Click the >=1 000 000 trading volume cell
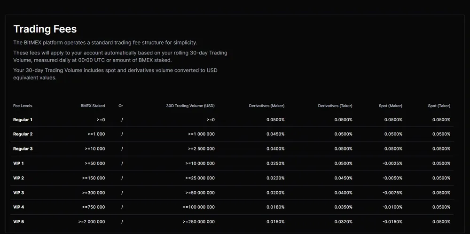Viewport: 470px width, 234px height. click(202, 134)
